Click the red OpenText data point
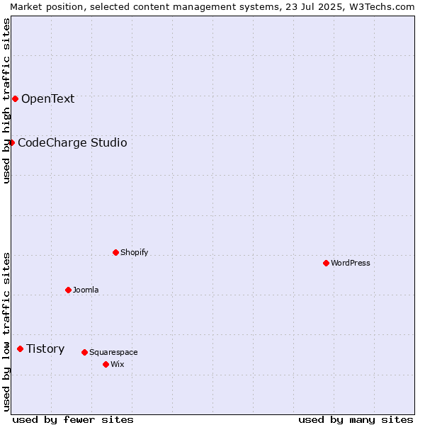 coord(15,99)
